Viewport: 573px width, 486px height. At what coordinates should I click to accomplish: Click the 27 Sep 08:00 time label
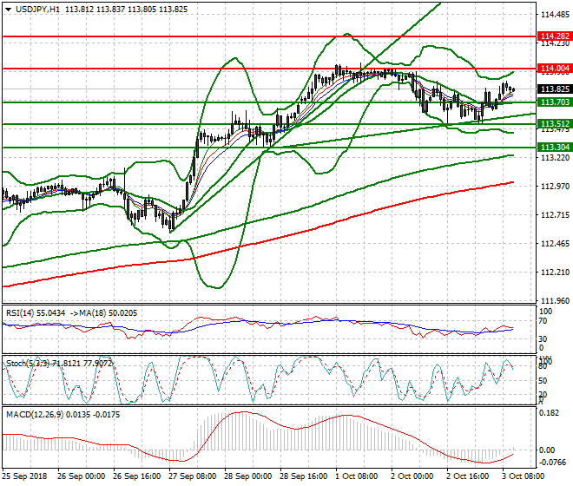pyautogui.click(x=193, y=476)
